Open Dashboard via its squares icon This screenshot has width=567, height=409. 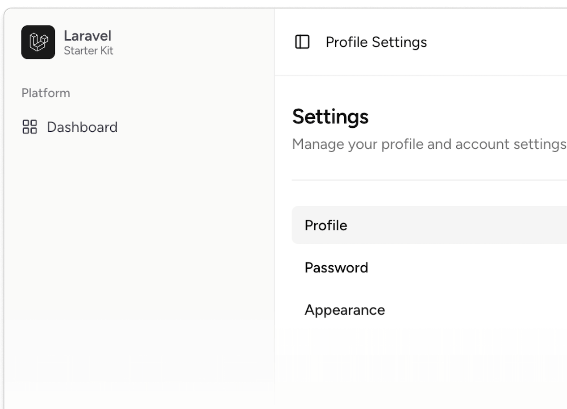tap(29, 127)
